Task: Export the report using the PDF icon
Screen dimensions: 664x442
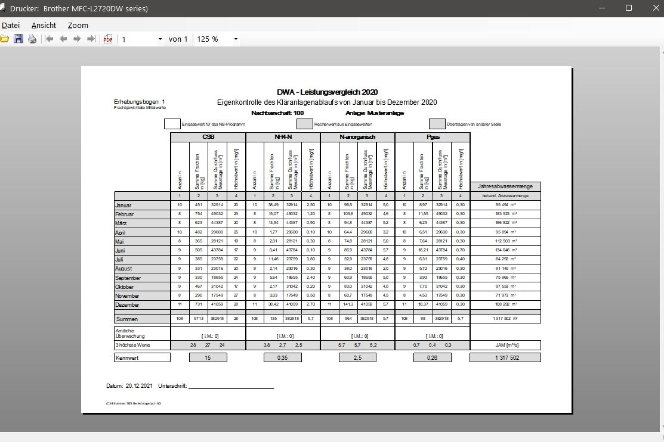Action: (108, 39)
